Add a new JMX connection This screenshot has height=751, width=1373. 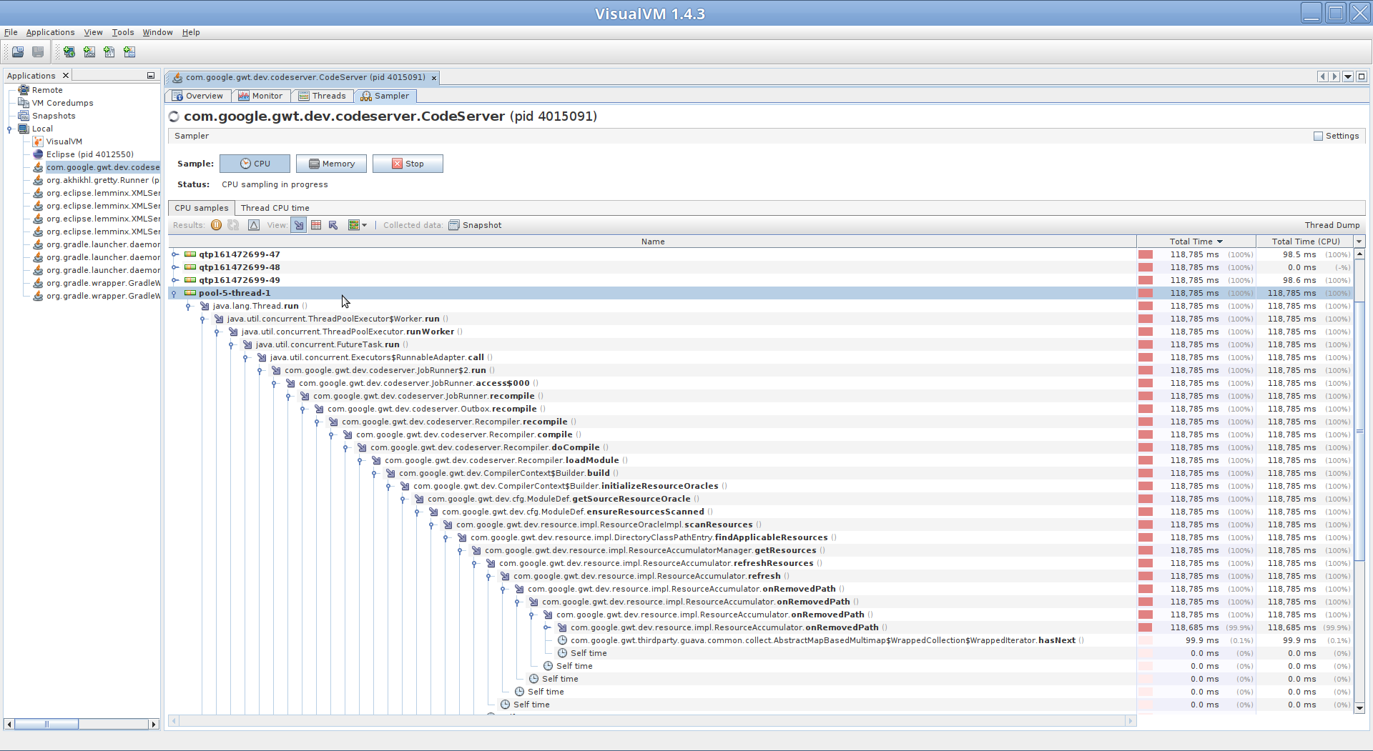[x=89, y=51]
